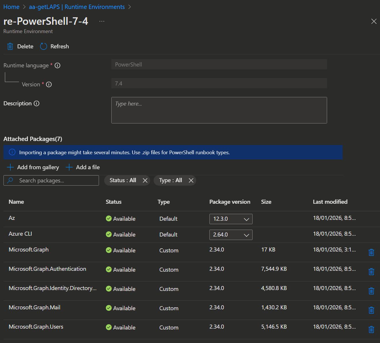The width and height of the screenshot is (380, 343).
Task: Click trash icon for Microsoft.Graph.Mail row
Action: 371,310
